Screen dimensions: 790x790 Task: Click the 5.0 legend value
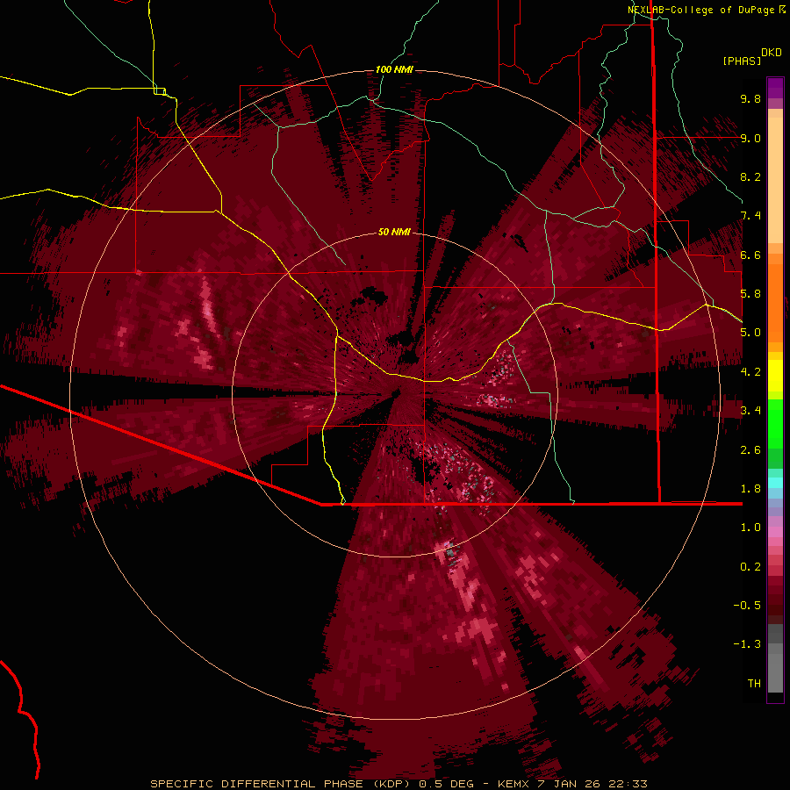750,333
